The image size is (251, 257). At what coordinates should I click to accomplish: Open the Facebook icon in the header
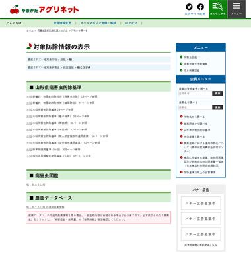[200, 7]
